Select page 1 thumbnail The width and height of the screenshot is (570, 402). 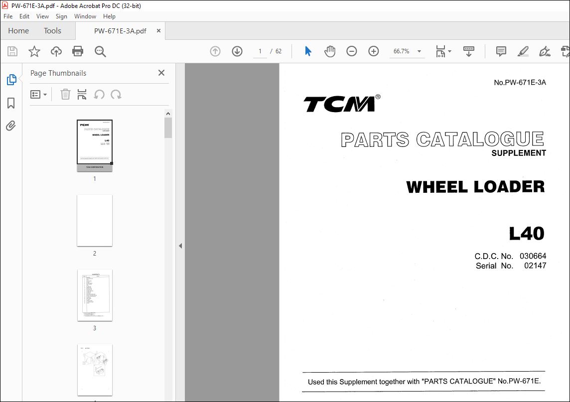pyautogui.click(x=95, y=145)
